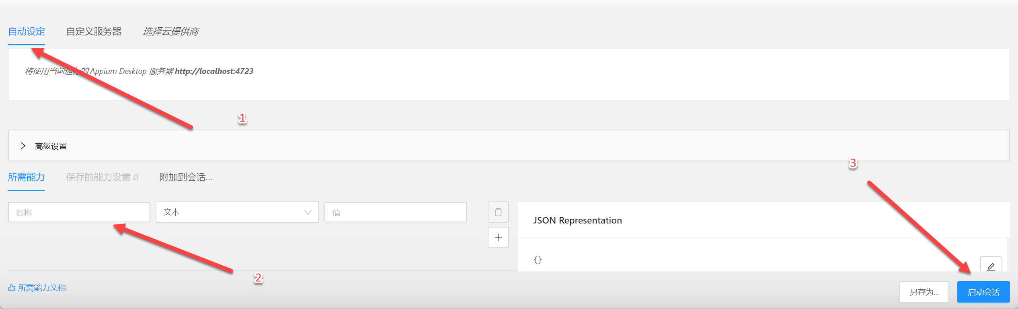The width and height of the screenshot is (1018, 309).
Task: Go to the 附加到会话... tab
Action: click(x=186, y=177)
